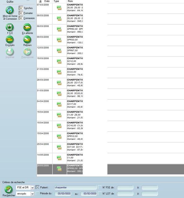Expand the envoyés status dropdown

point(32,194)
